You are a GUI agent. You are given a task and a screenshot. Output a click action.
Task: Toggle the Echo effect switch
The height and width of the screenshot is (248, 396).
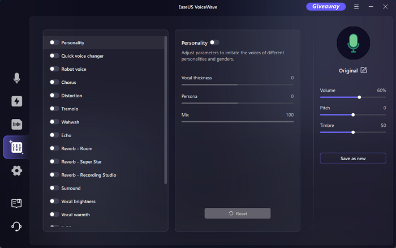click(x=54, y=135)
